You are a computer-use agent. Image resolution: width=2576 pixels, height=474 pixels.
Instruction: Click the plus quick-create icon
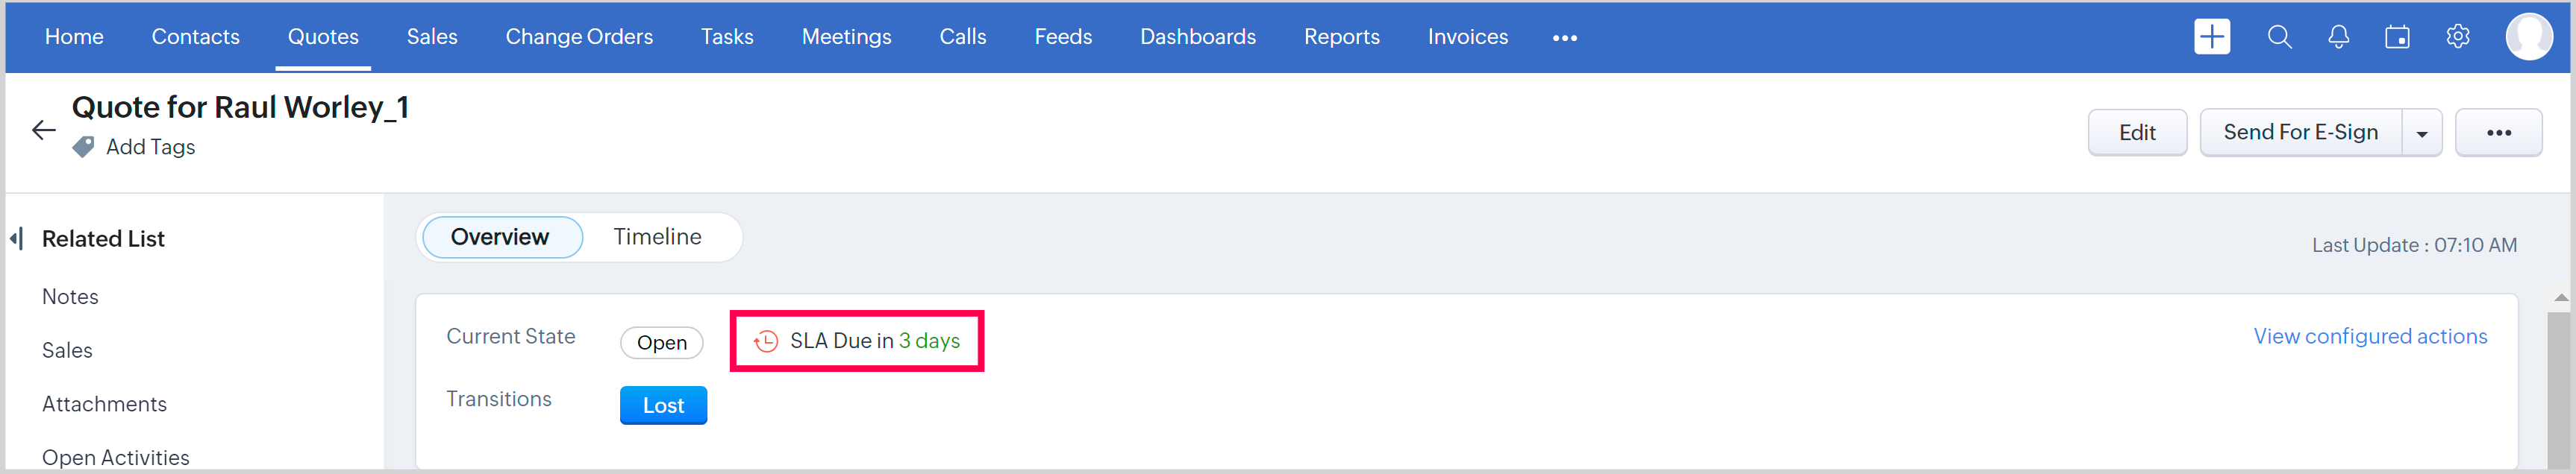[x=2211, y=37]
